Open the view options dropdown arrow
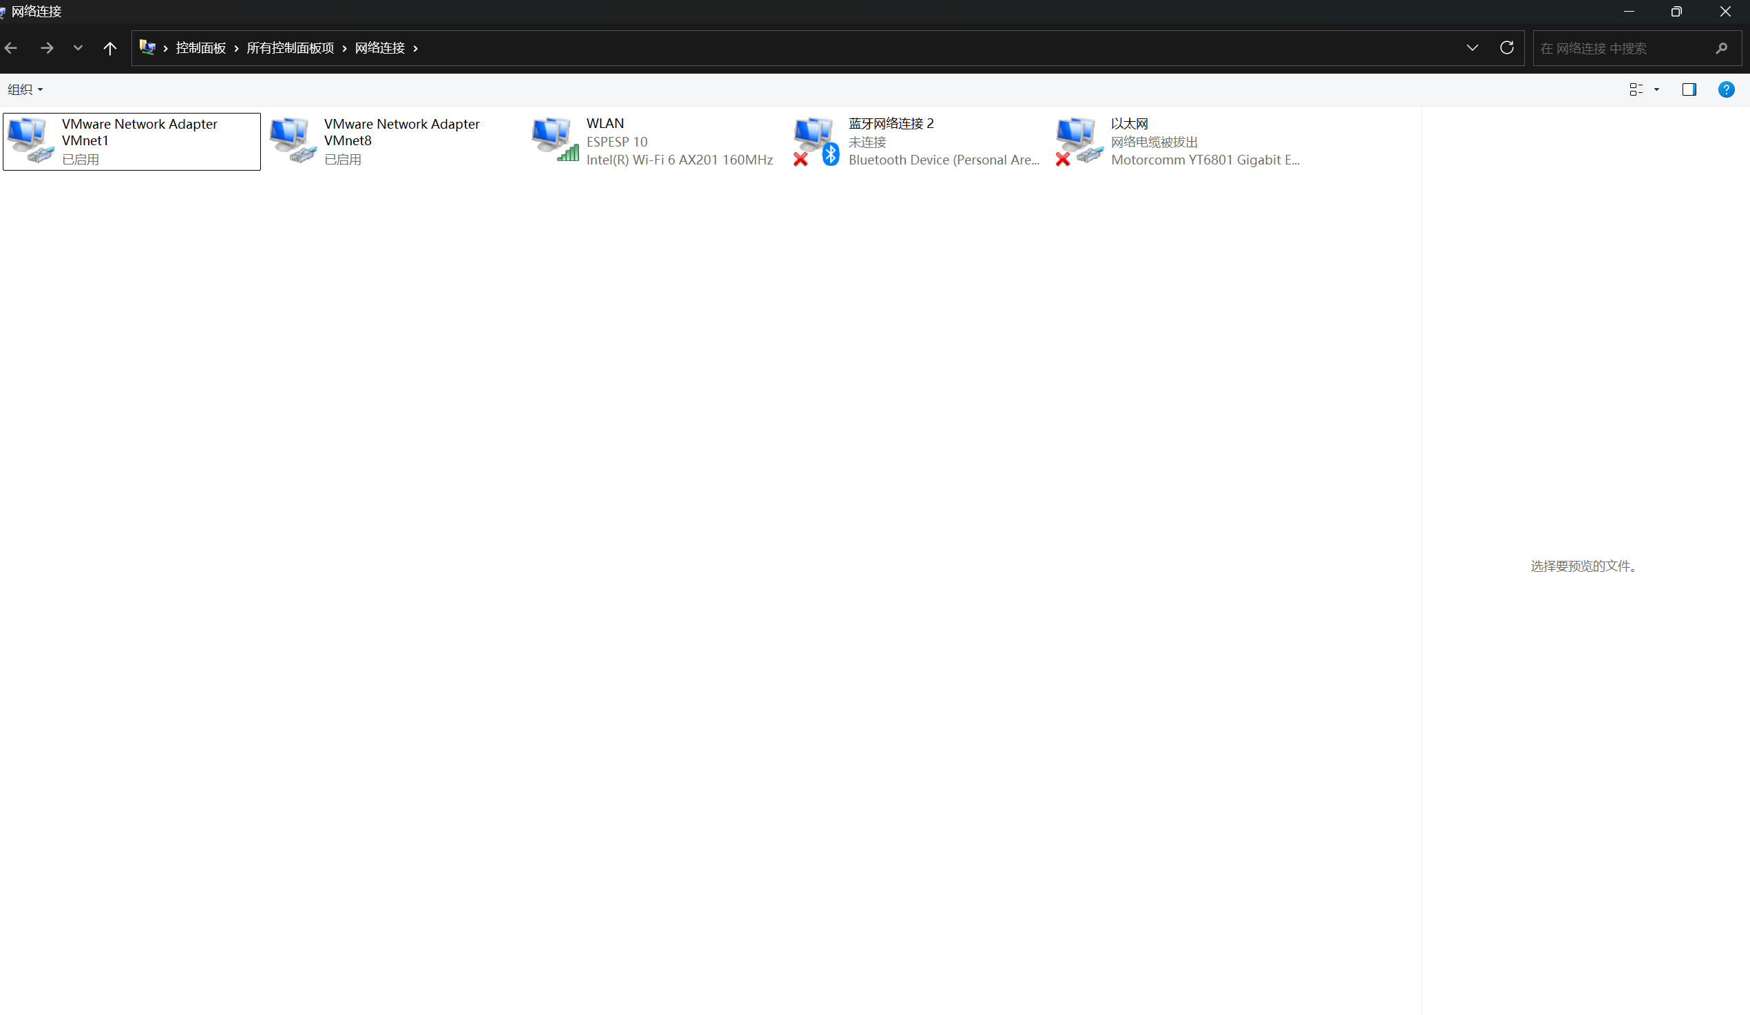Screen dimensions: 1750x1015 click(x=1657, y=89)
